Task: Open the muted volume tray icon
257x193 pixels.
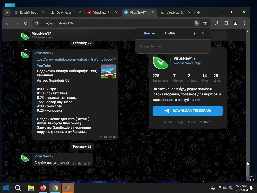Action: 213,188
